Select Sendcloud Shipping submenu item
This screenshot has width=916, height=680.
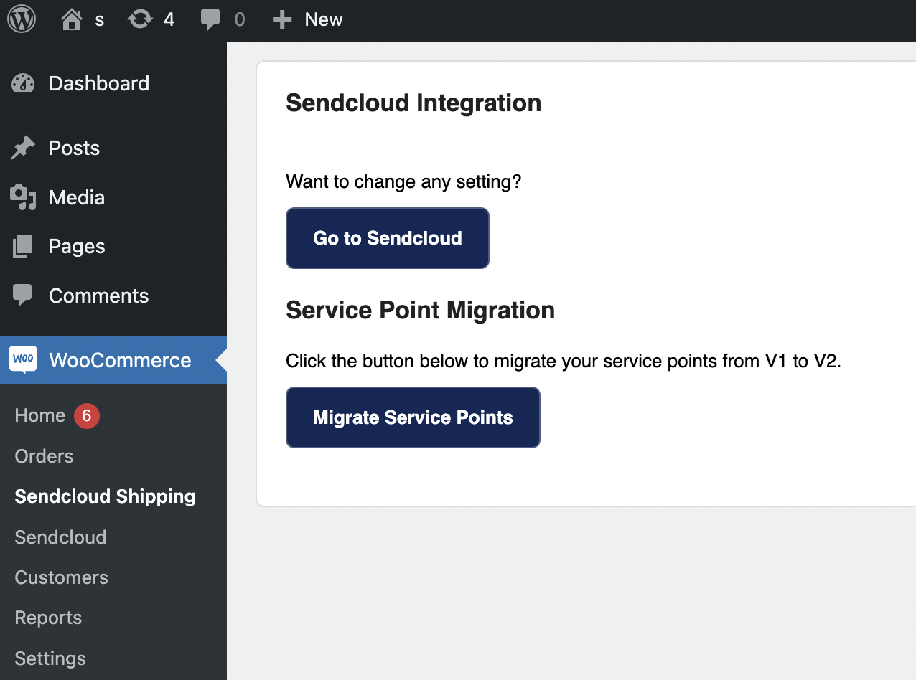click(x=105, y=496)
